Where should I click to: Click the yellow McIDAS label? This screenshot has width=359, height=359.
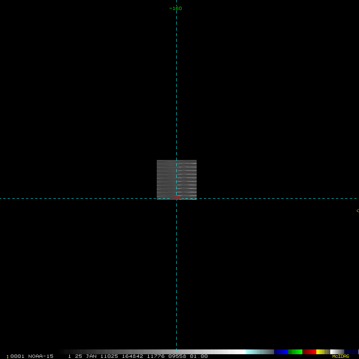(x=341, y=356)
